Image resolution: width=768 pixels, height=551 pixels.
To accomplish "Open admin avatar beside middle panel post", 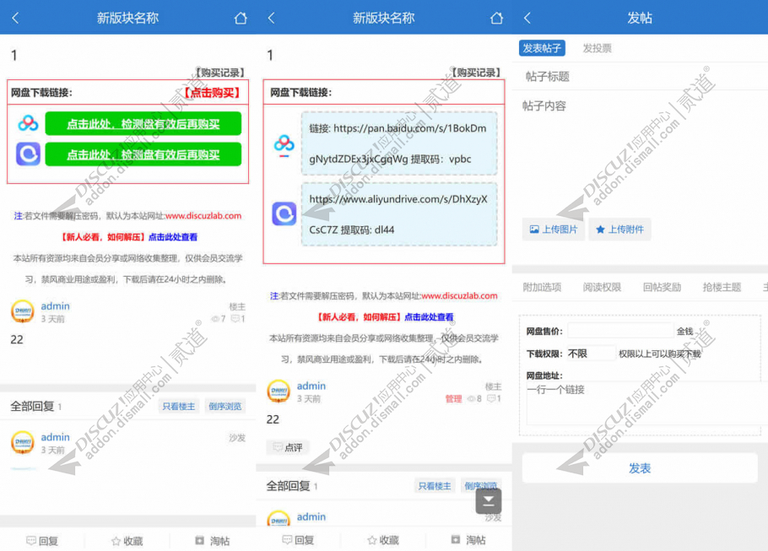I will (x=279, y=392).
